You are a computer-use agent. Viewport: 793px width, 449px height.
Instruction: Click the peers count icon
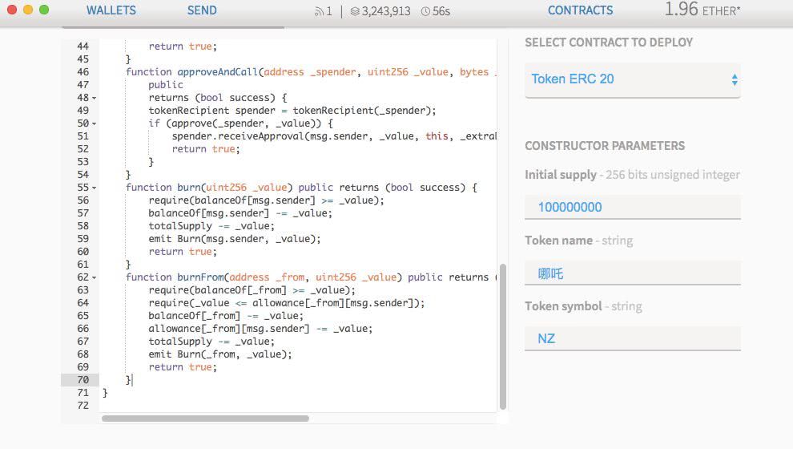point(319,11)
